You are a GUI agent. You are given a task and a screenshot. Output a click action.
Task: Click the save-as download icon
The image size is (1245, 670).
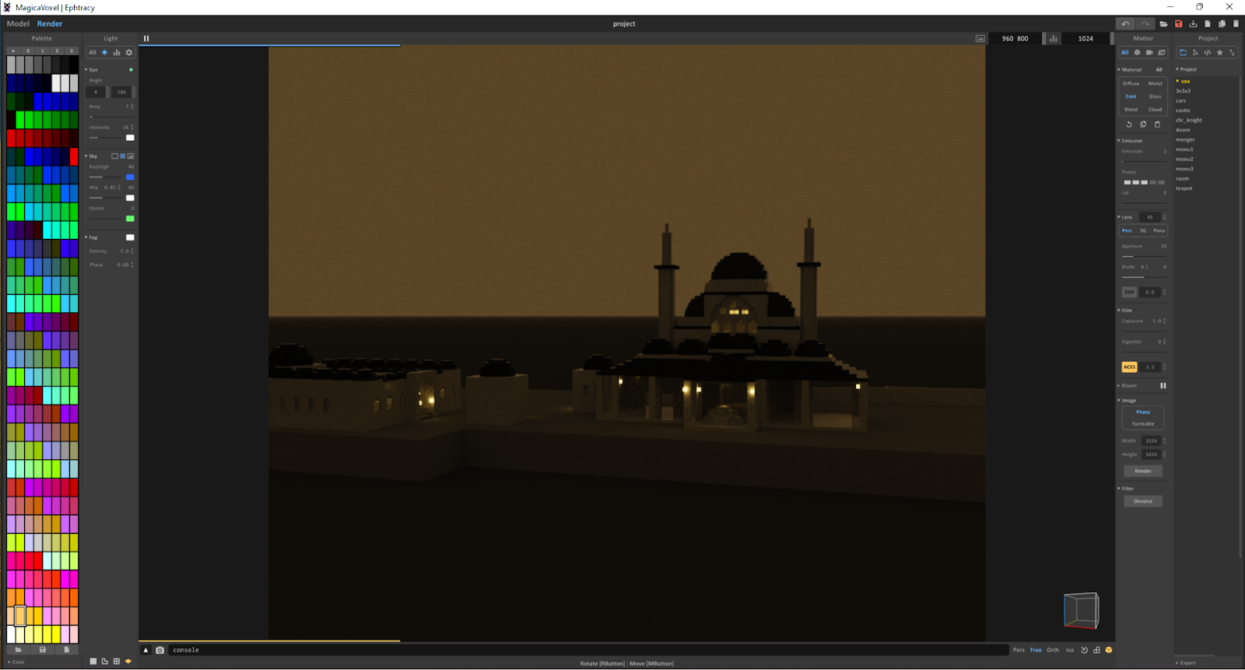(1193, 24)
